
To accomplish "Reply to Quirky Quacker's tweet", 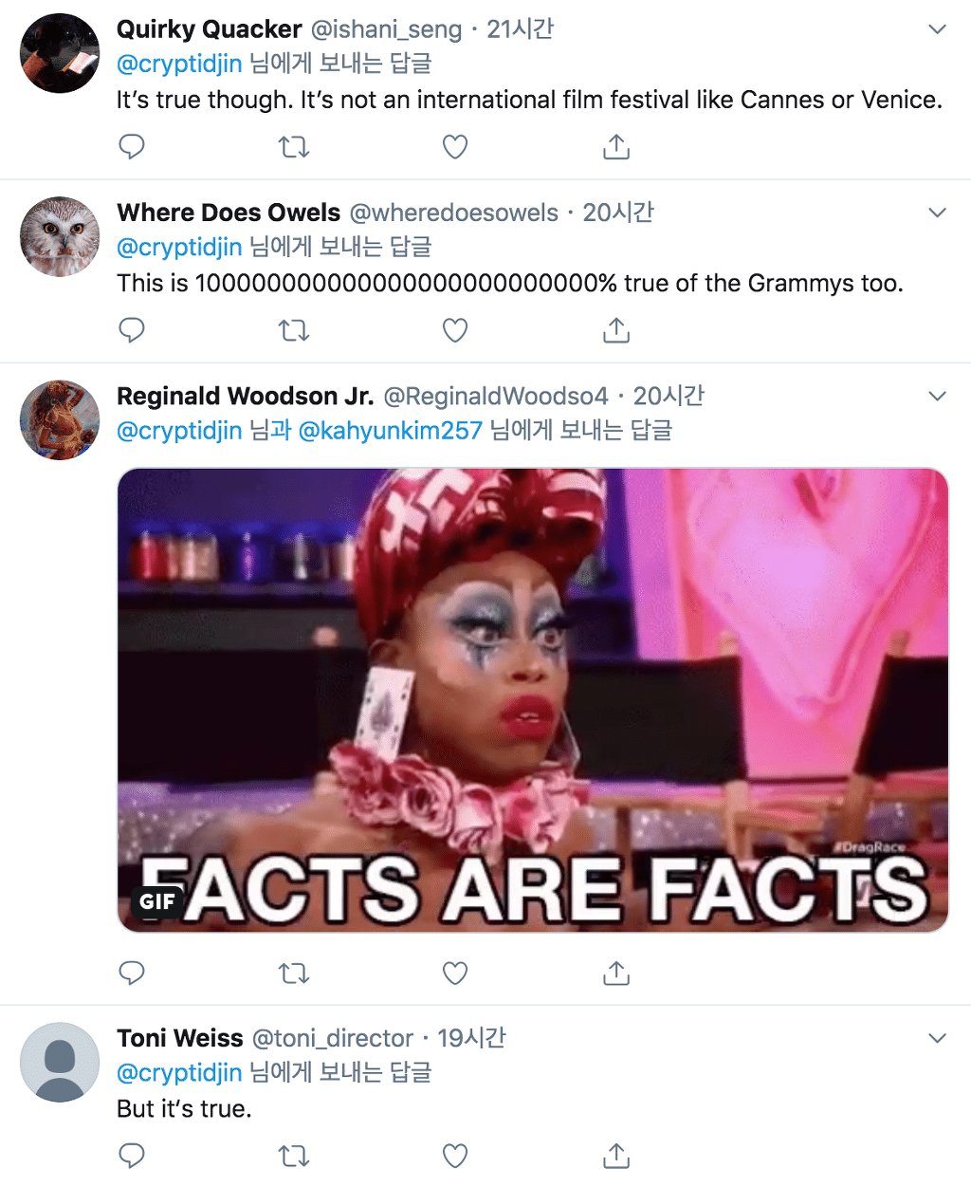I will [132, 147].
